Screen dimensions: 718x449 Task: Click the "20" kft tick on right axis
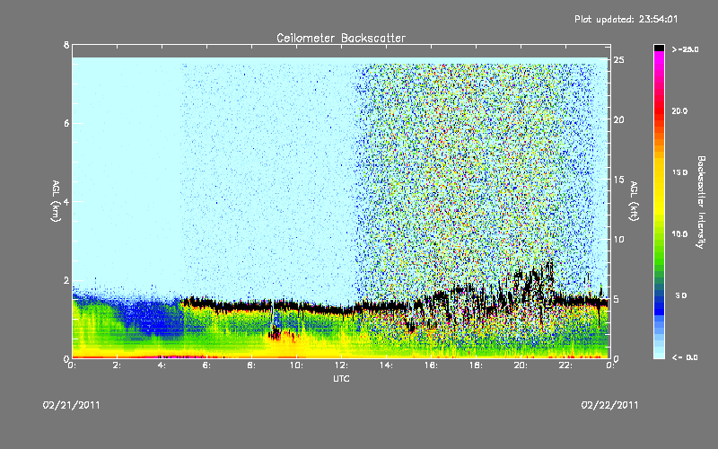pos(619,119)
